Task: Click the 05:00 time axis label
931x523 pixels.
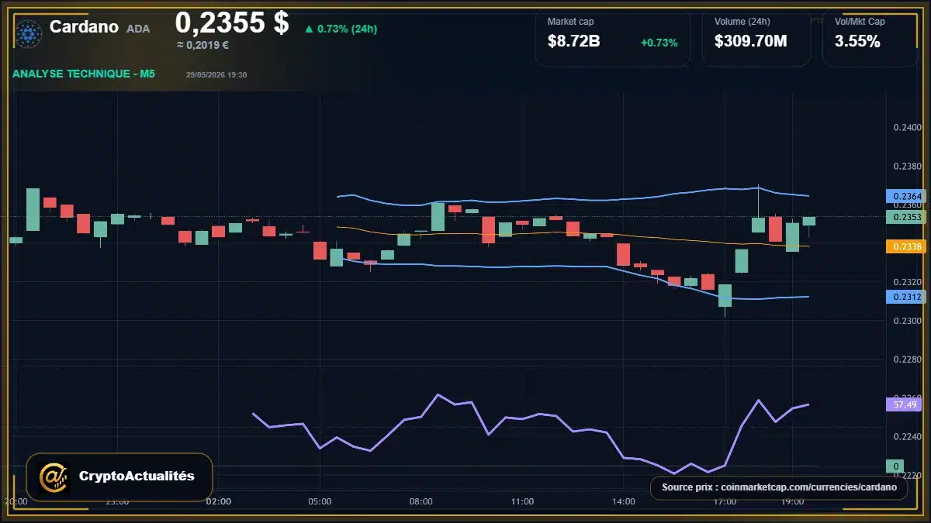Action: 320,502
